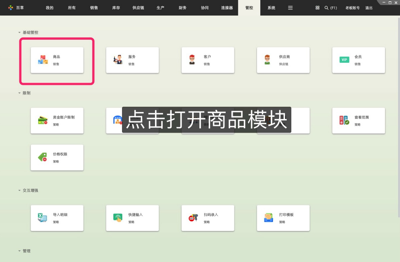Open the 查看范围 policy card

pos(358,120)
